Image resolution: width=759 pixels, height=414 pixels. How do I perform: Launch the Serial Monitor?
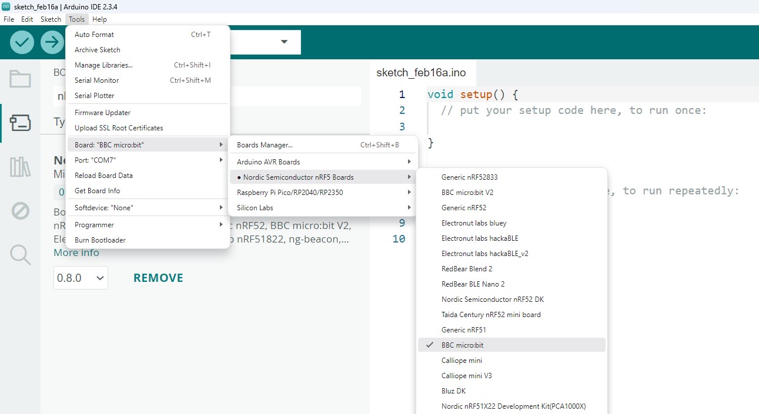147,80
